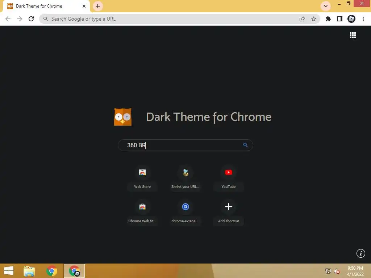371x278 pixels.
Task: Click the search magnifier in page search box
Action: coord(245,145)
